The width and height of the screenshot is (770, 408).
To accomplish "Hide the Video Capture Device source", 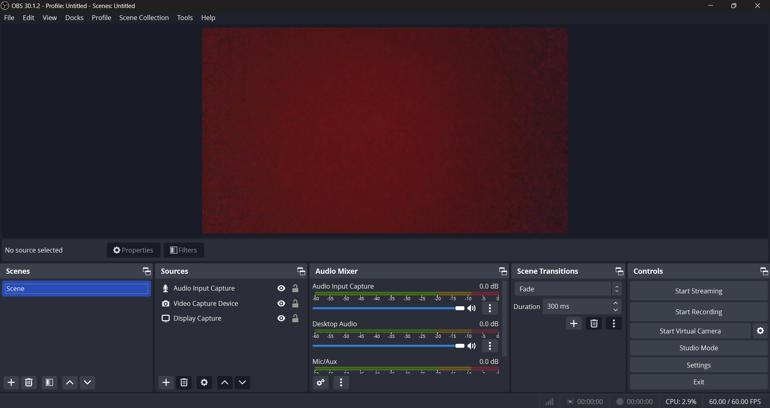I will (281, 304).
